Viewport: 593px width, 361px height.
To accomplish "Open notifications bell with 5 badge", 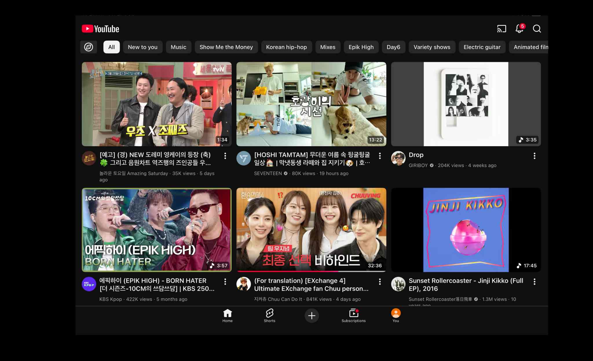I will click(x=519, y=29).
